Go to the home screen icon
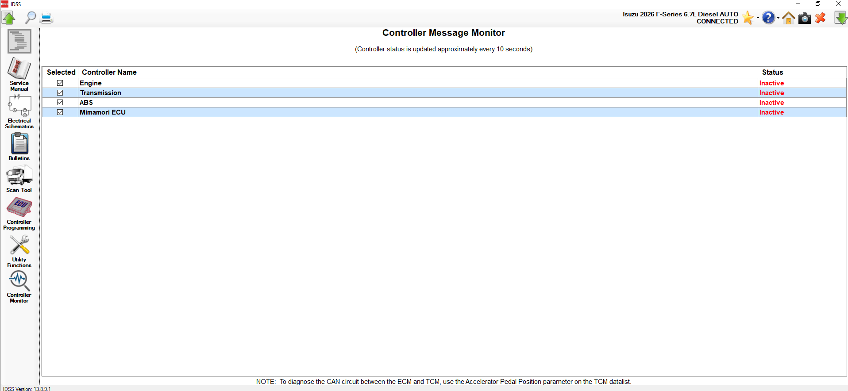Screen dimensions: 848x391 789,18
